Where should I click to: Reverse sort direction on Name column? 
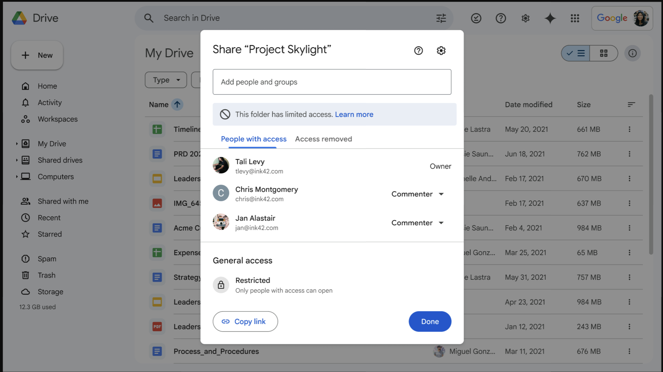[x=177, y=105]
